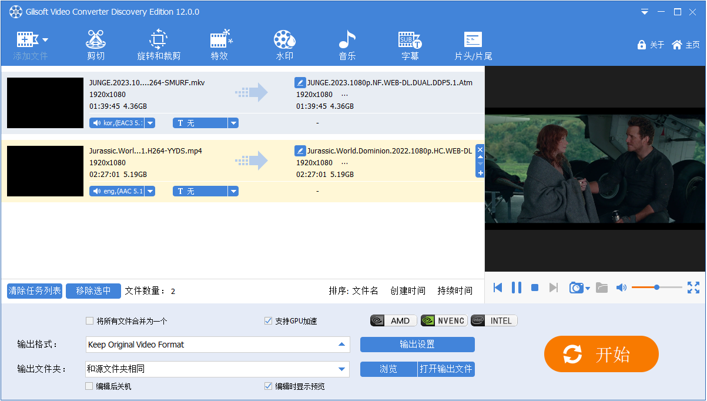Click the Add File (添加文件) film icon
This screenshot has height=401, width=707.
click(x=27, y=39)
